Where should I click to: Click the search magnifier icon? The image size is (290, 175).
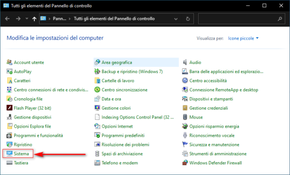280,19
